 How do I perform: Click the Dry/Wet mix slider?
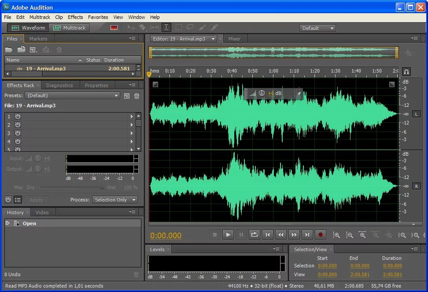[x=71, y=187]
